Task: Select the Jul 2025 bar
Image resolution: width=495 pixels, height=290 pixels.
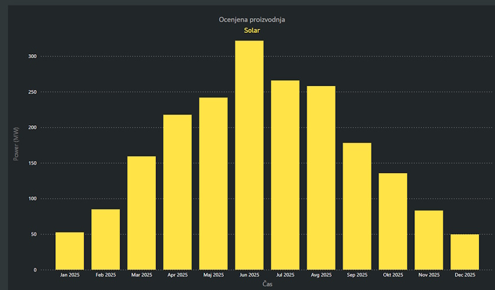Action: coord(285,175)
